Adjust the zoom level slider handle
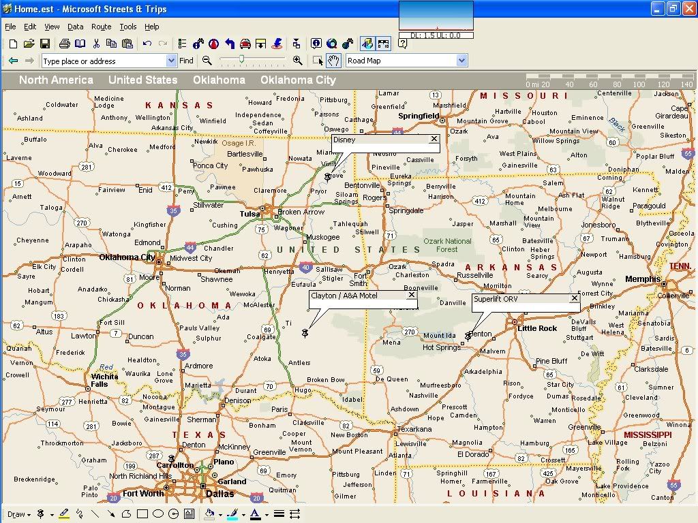 pyautogui.click(x=241, y=59)
